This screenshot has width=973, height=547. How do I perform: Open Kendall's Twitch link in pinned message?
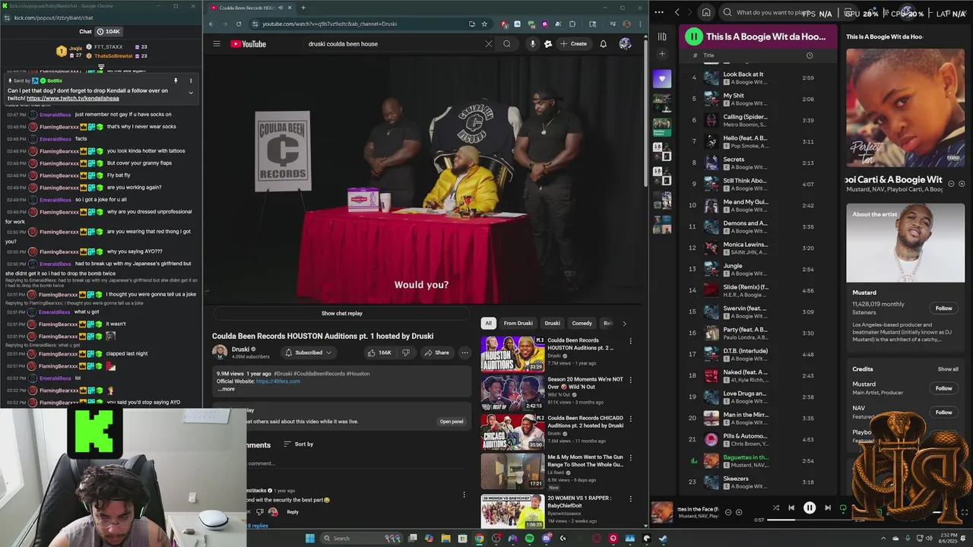tap(73, 98)
